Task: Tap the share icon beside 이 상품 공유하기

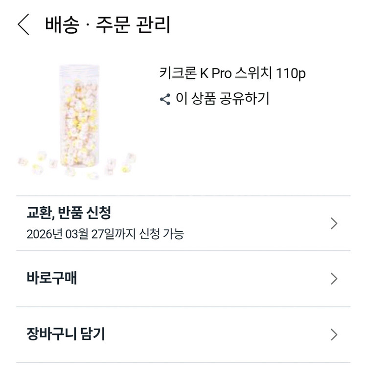Action: tap(165, 99)
